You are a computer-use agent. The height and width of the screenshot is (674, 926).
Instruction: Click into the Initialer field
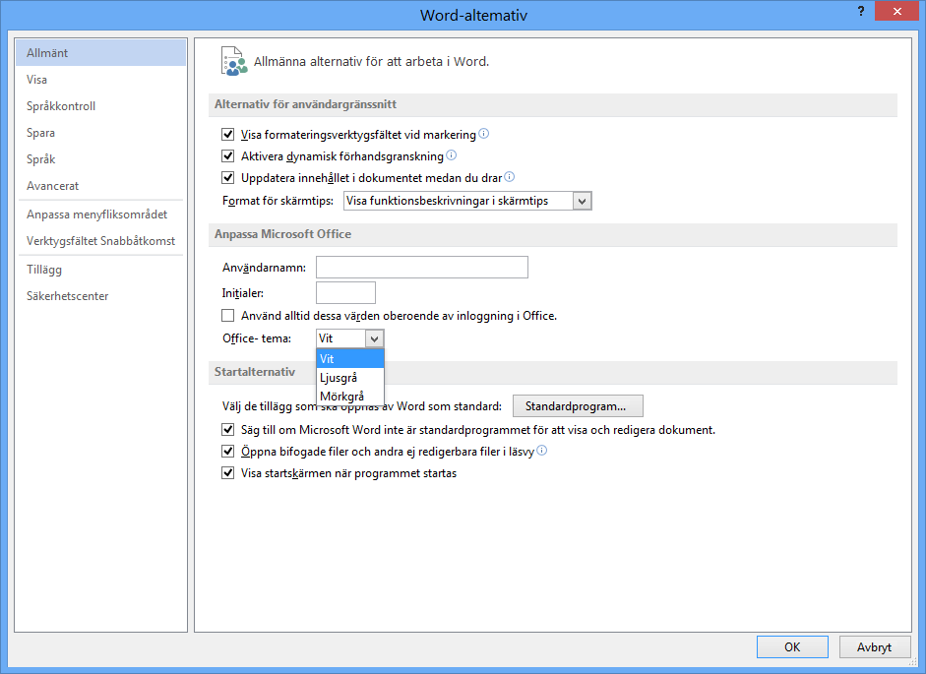click(x=345, y=292)
